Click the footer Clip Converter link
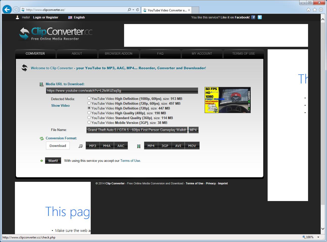This screenshot has height=242, width=327. click(x=115, y=183)
